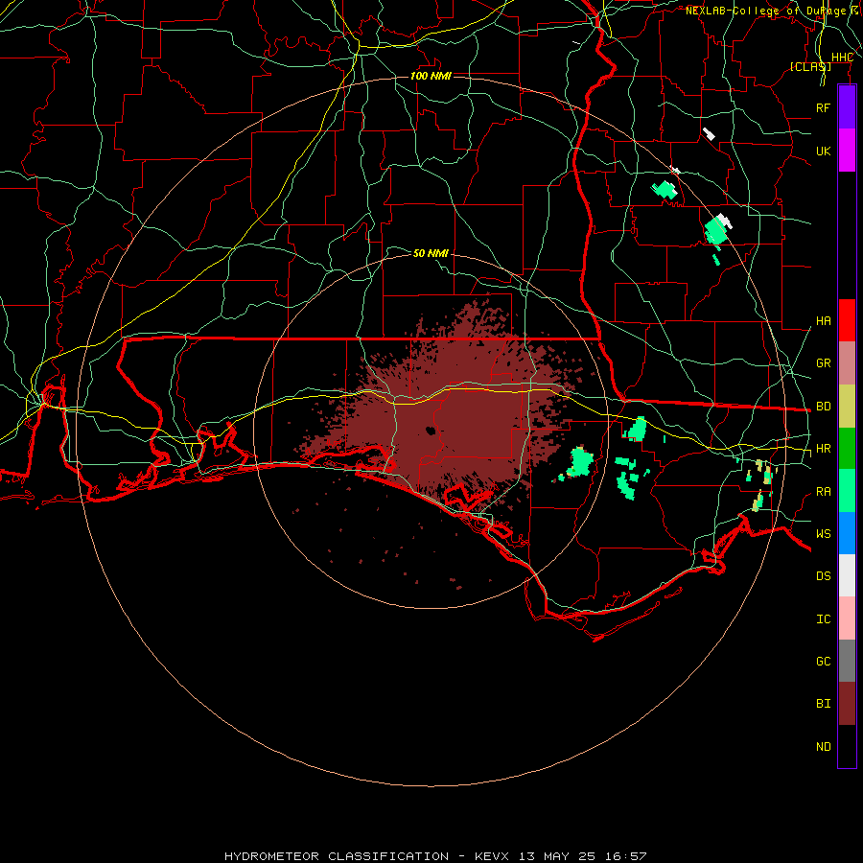This screenshot has width=863, height=863.
Task: Click the '[CLAS]' label
Action: (x=810, y=66)
